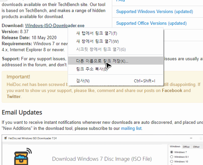Switch to the Other tab
This screenshot has height=165, width=203.
[196, 147]
